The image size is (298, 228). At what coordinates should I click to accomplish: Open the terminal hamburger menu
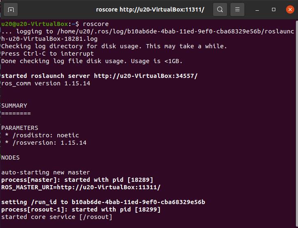pos(237,9)
